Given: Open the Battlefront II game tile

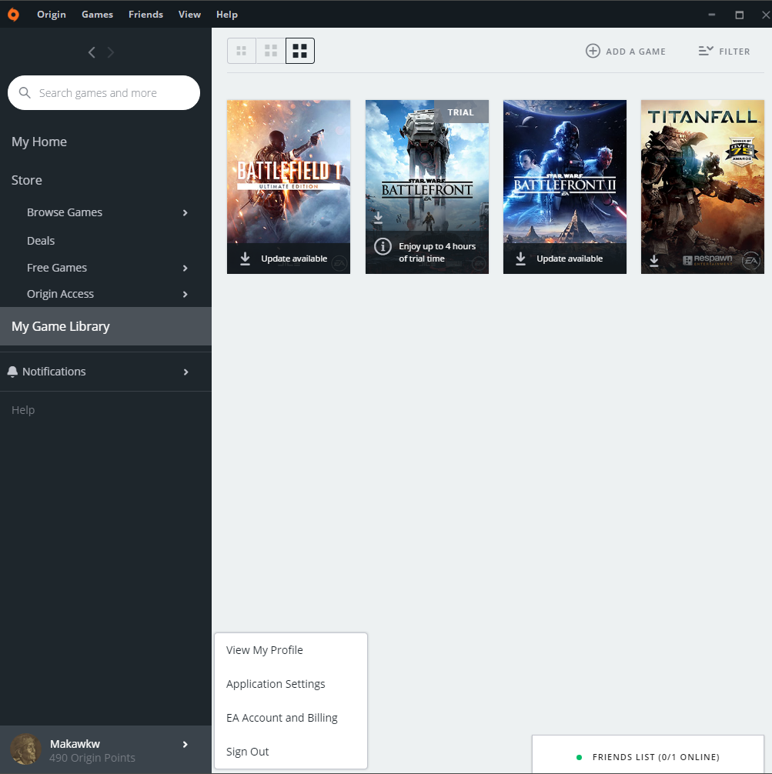Looking at the screenshot, I should click(564, 187).
